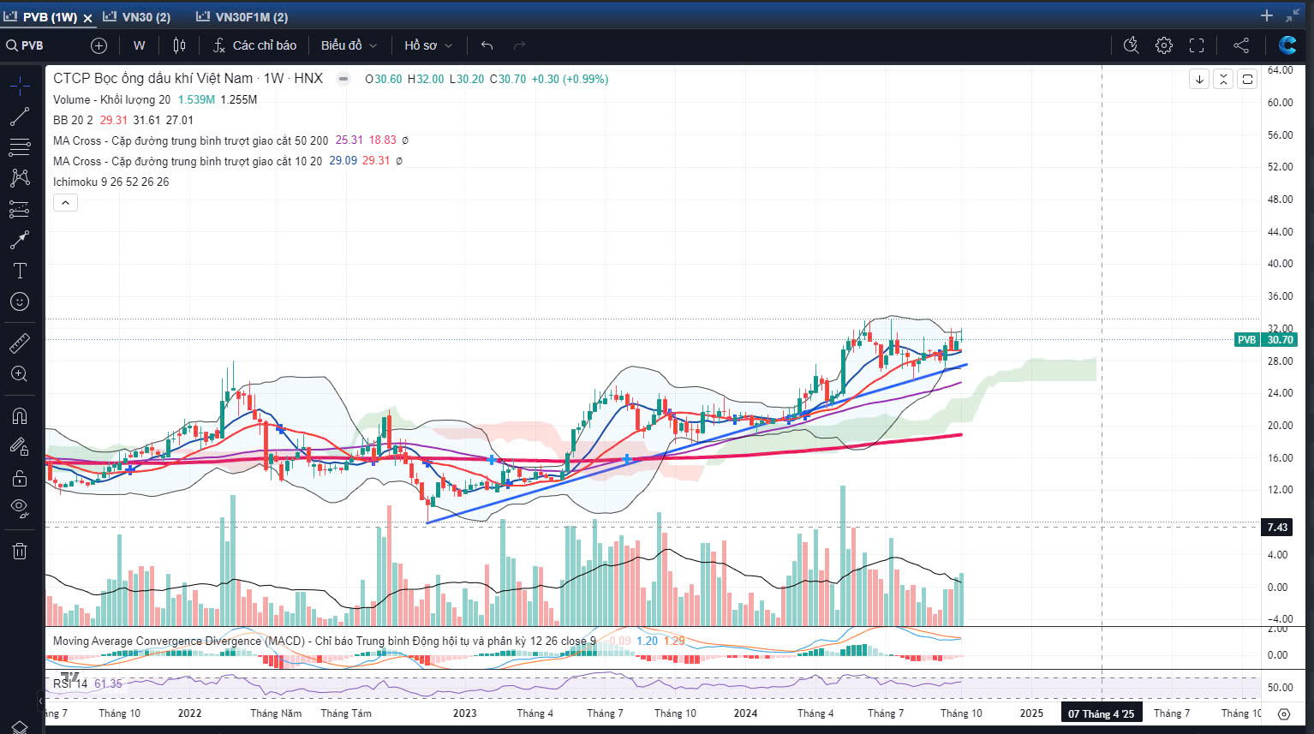Image resolution: width=1314 pixels, height=734 pixels.
Task: Select the MA Cross 10 20 legend
Action: tap(188, 161)
